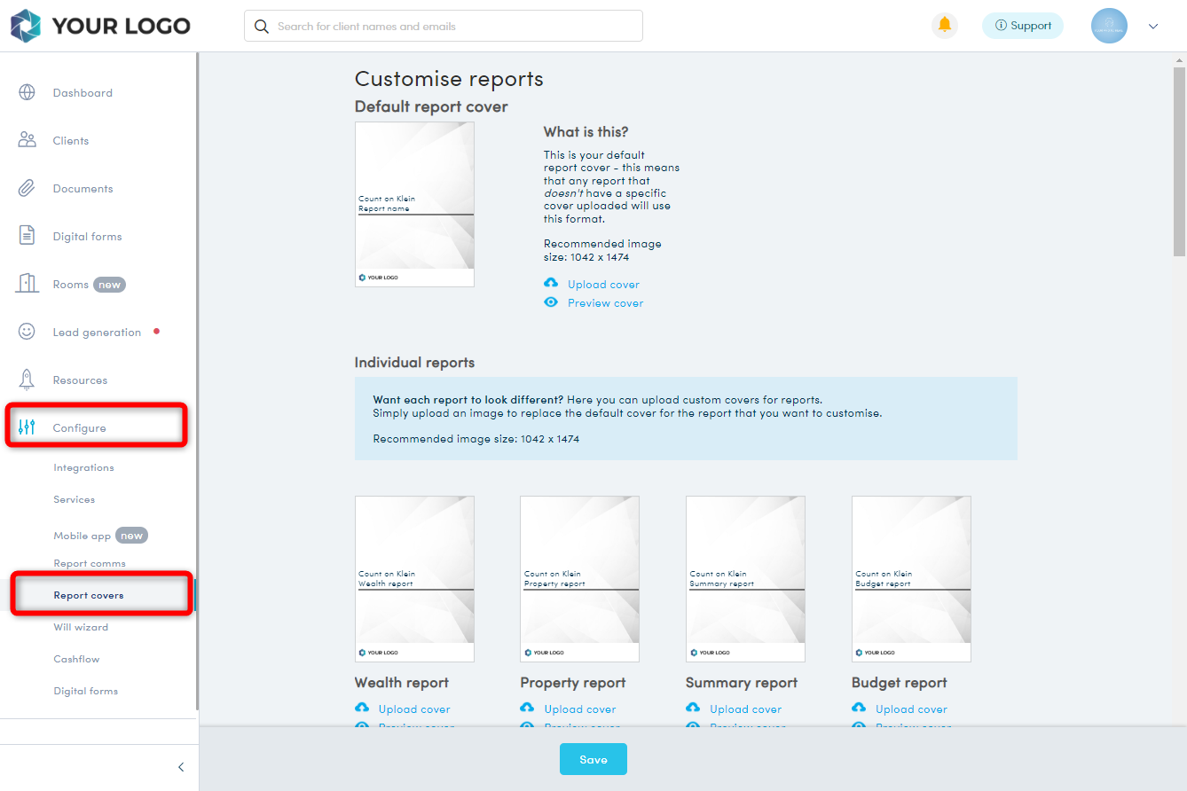Click the Lead generation smiley icon
The height and width of the screenshot is (791, 1187).
(x=27, y=332)
